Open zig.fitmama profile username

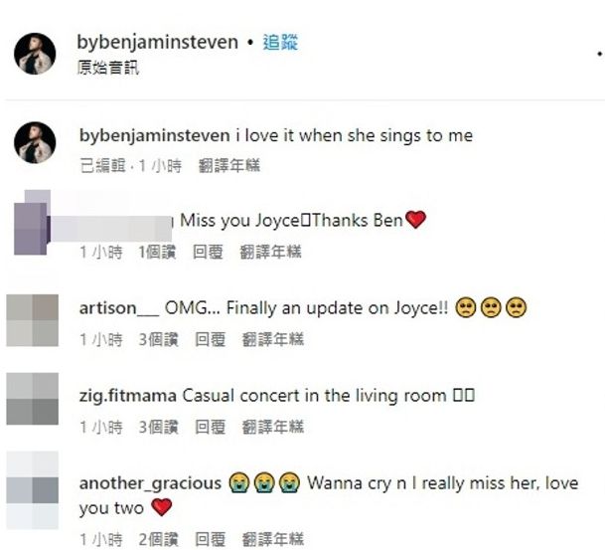point(128,396)
